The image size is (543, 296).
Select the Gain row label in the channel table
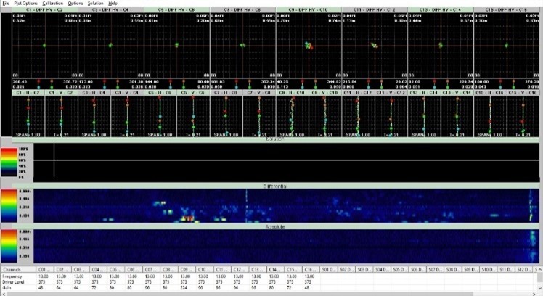pos(7,287)
